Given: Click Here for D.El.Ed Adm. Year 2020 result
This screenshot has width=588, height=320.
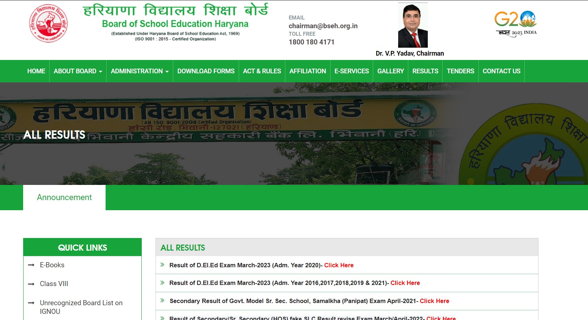Looking at the screenshot, I should [x=339, y=265].
